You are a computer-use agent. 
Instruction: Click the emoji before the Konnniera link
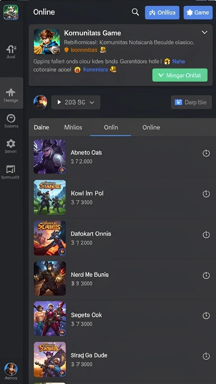coord(77,70)
